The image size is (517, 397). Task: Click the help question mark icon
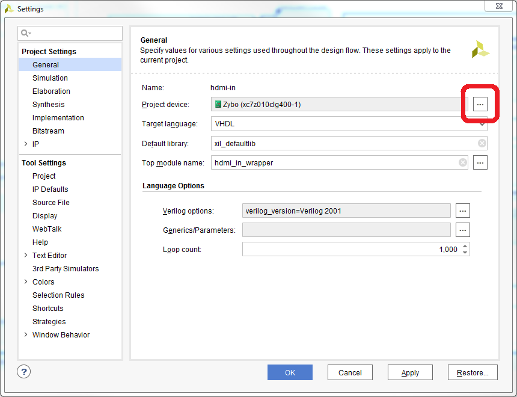click(x=23, y=372)
